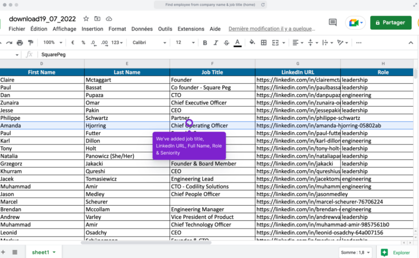Click the Job Title header cell

(x=213, y=72)
